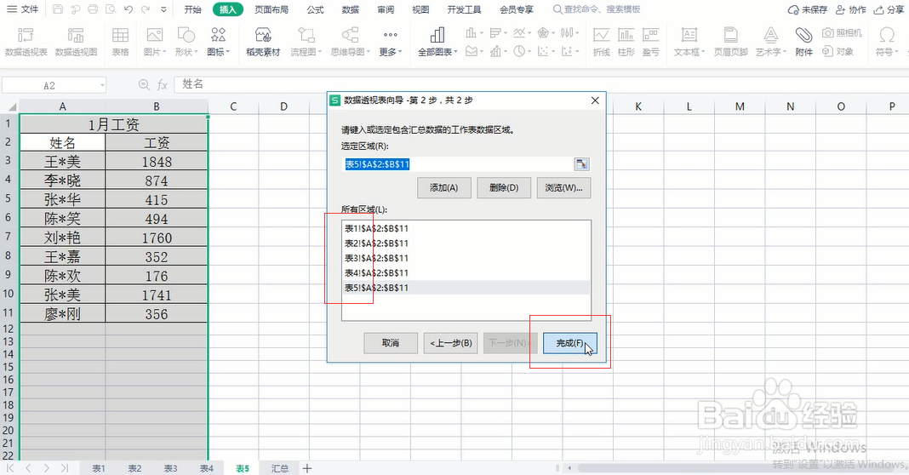Switch to sheet tab 汇总

coord(280,468)
